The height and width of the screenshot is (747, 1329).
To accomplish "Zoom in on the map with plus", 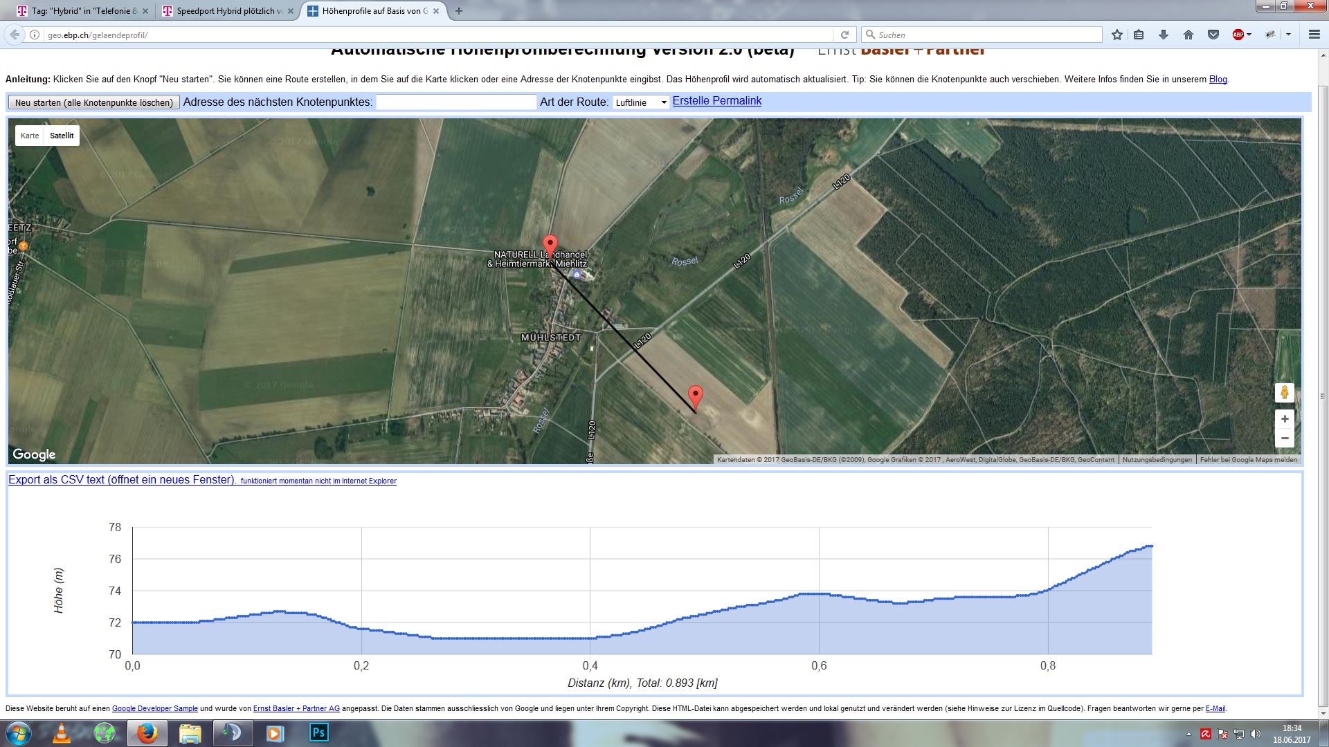I will (1285, 419).
